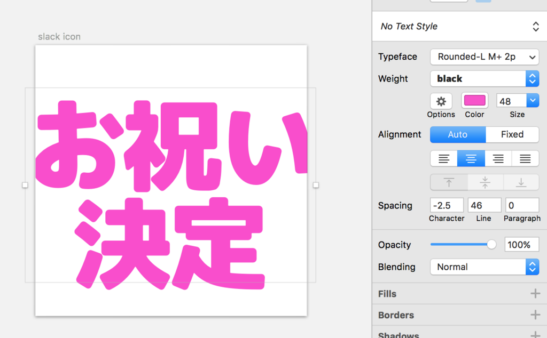Click the font Size field showing 48

(511, 101)
